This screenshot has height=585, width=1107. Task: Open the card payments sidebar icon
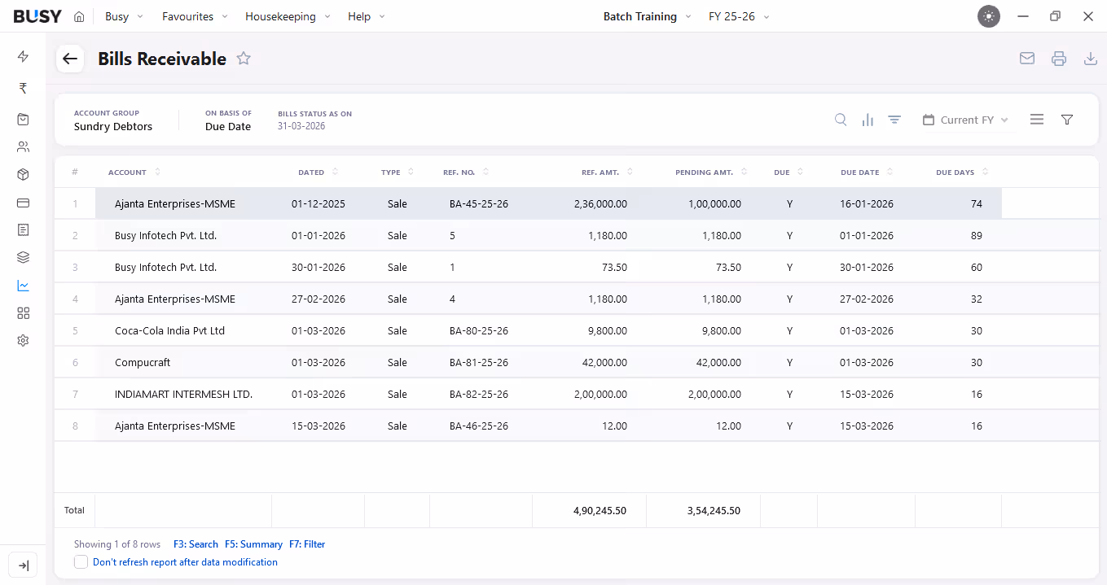click(23, 203)
